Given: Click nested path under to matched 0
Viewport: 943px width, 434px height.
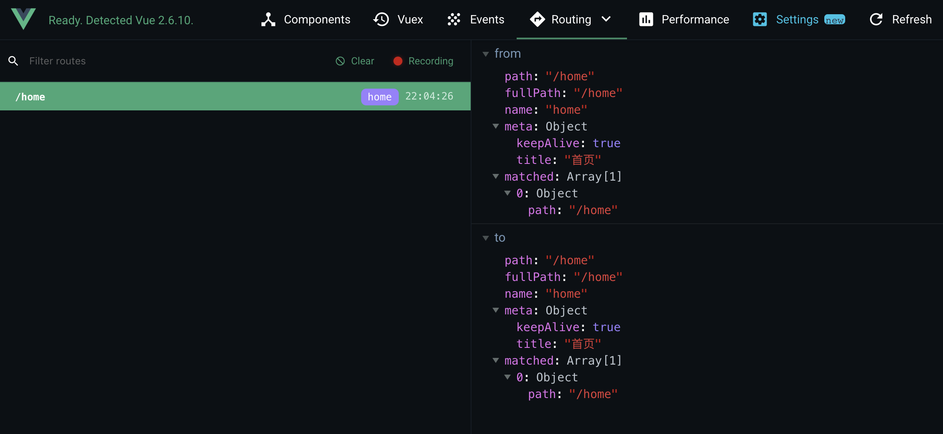Looking at the screenshot, I should coord(573,394).
